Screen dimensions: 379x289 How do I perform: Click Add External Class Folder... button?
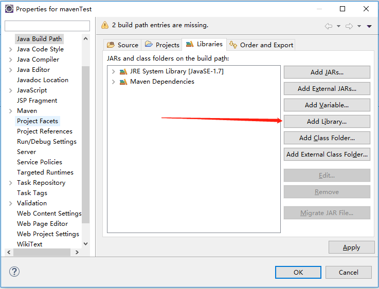(x=327, y=154)
